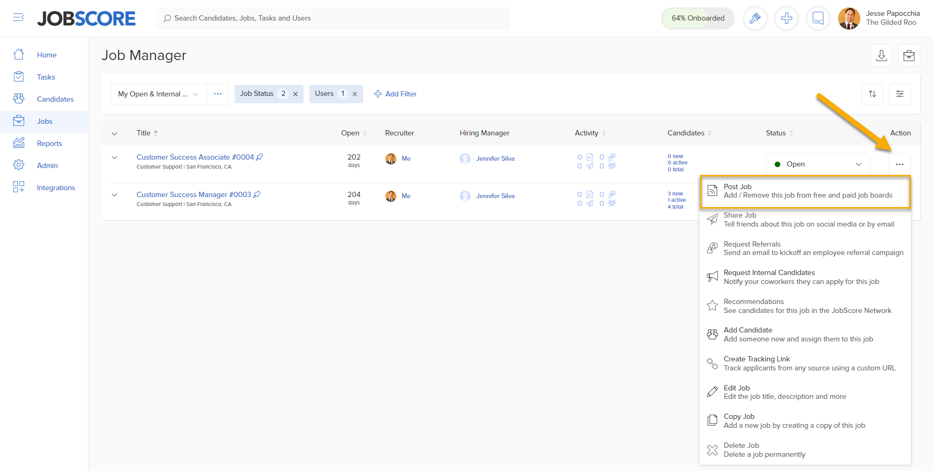Choose Create Tracking Link menu entry
This screenshot has width=933, height=471.
[x=805, y=364]
